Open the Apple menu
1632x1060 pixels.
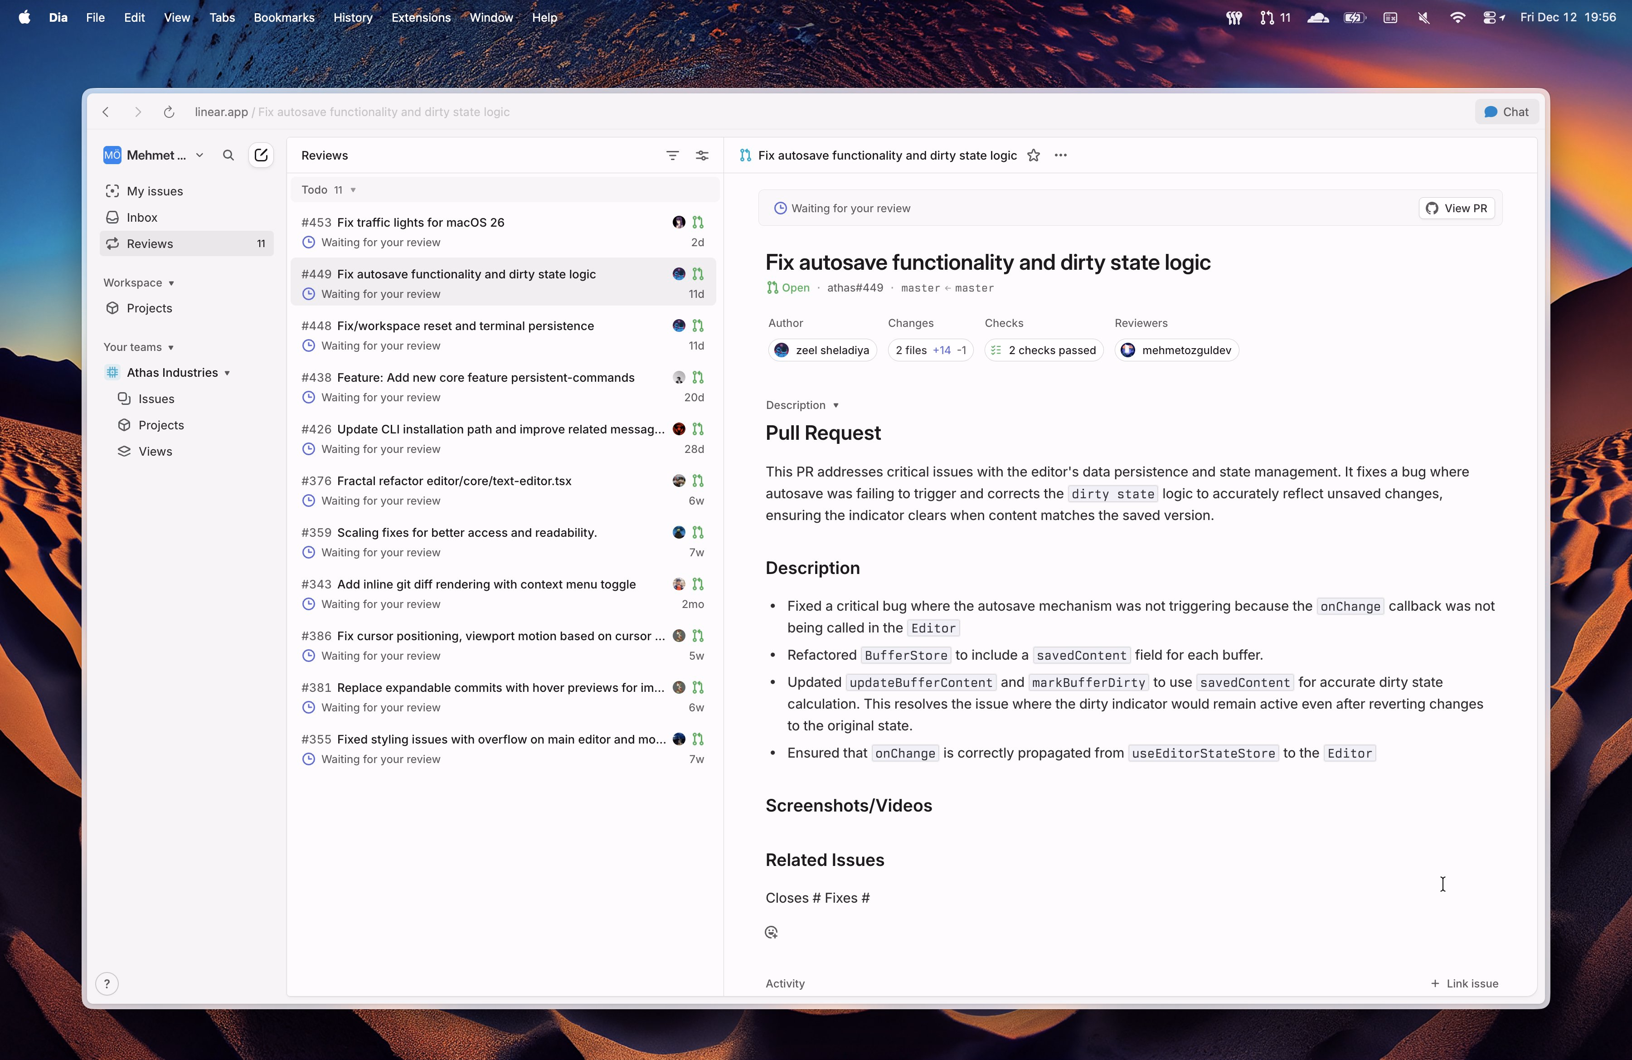(24, 17)
